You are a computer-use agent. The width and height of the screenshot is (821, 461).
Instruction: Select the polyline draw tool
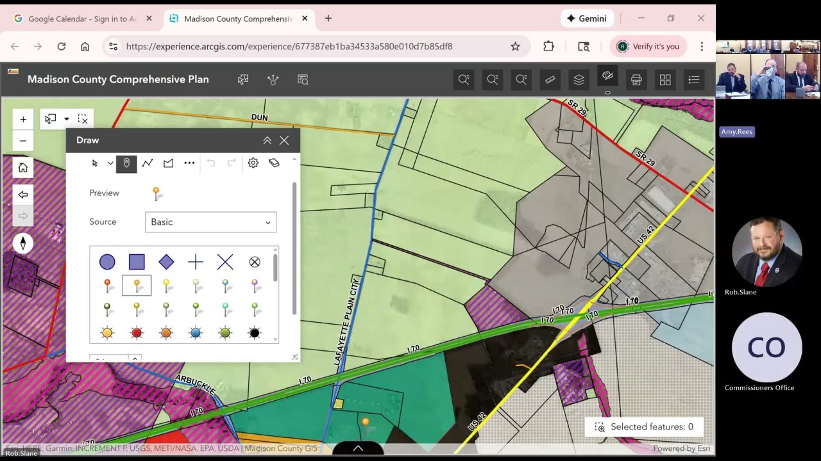click(x=148, y=163)
